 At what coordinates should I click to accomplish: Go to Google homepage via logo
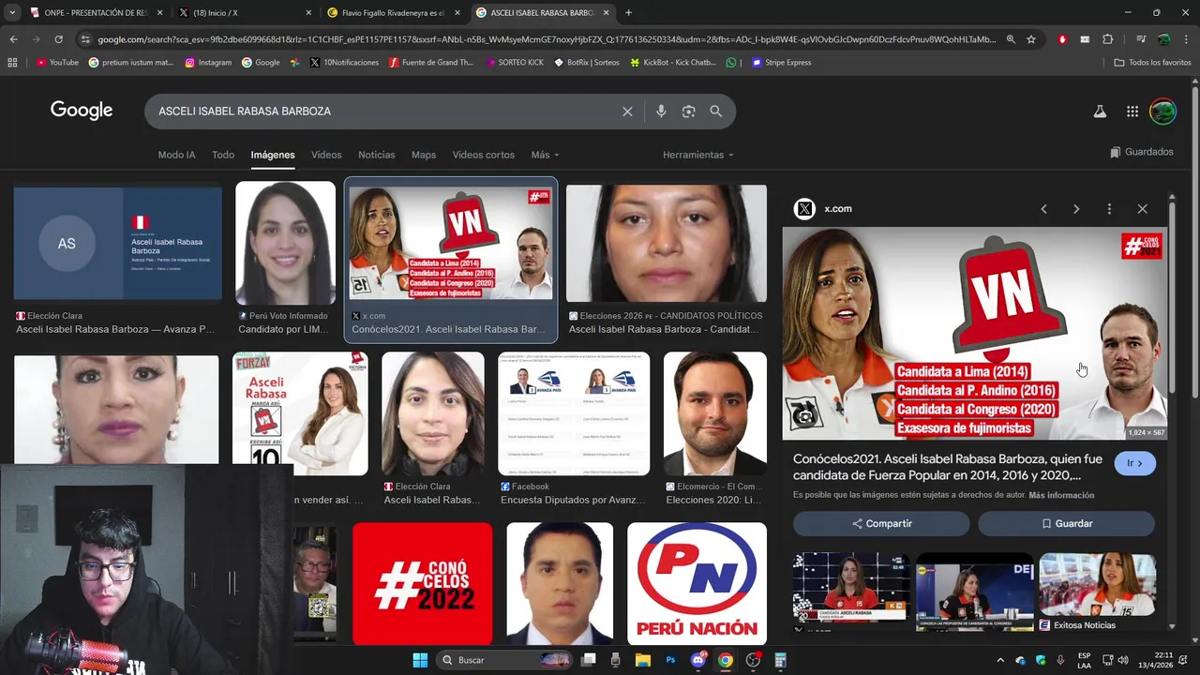82,111
